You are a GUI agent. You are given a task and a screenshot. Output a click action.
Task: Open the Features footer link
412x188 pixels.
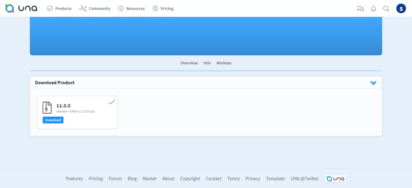pyautogui.click(x=74, y=178)
